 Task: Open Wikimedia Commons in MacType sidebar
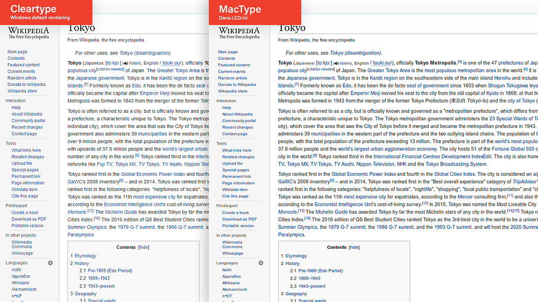(232, 245)
